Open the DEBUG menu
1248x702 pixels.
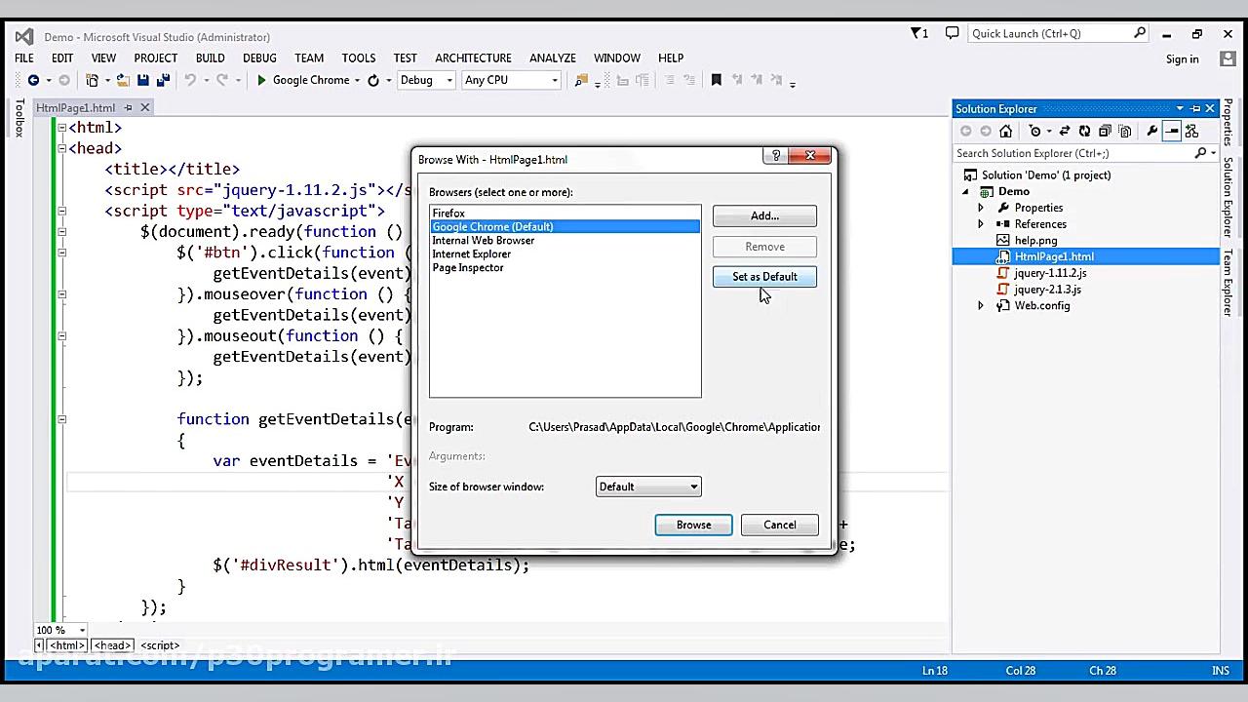[259, 58]
